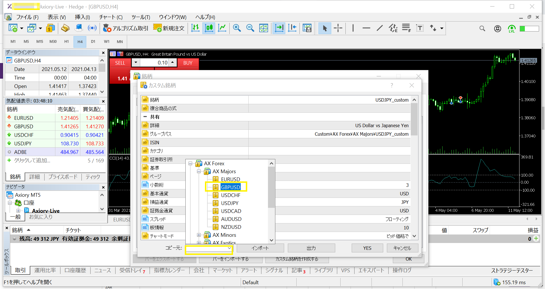Select the text label tool

420,28
